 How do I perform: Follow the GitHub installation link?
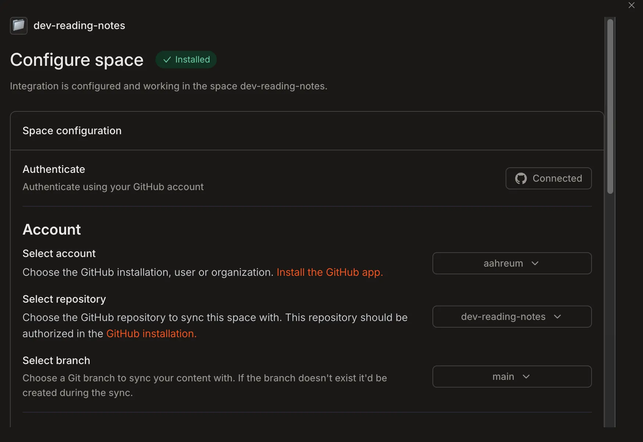click(151, 334)
